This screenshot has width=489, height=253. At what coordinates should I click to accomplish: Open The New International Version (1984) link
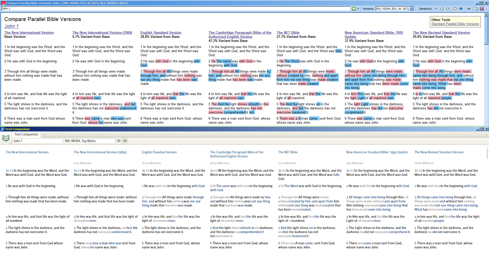pos(102,33)
